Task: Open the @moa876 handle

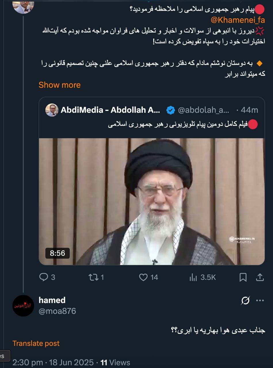Action: coord(57,311)
